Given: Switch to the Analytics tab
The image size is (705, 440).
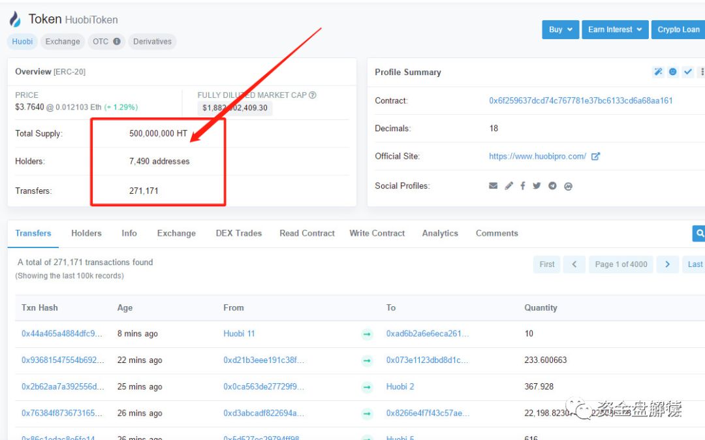Looking at the screenshot, I should [x=440, y=233].
